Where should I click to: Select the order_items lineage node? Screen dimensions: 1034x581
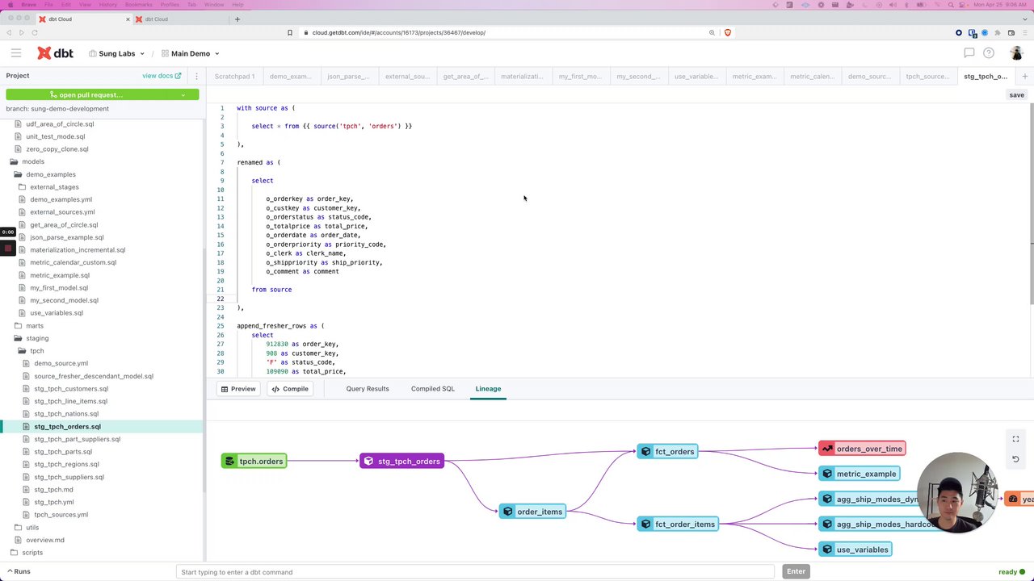coord(532,512)
